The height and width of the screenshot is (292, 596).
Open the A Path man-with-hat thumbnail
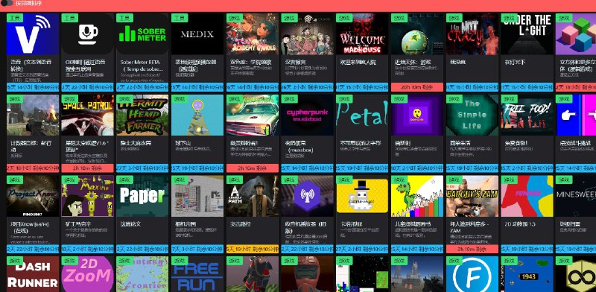(253, 196)
